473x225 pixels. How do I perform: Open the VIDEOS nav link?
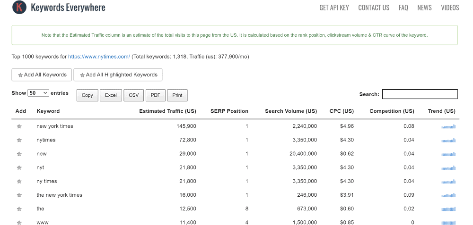coord(450,8)
